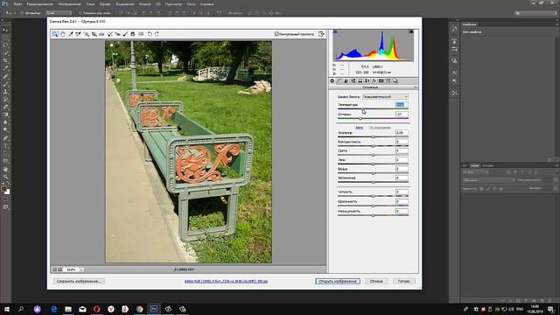
Task: Choose the Spot Removal tool
Action: [x=109, y=34]
